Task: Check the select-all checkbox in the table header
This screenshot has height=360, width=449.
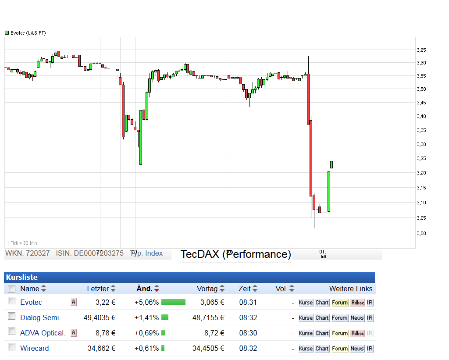Action: [11, 289]
